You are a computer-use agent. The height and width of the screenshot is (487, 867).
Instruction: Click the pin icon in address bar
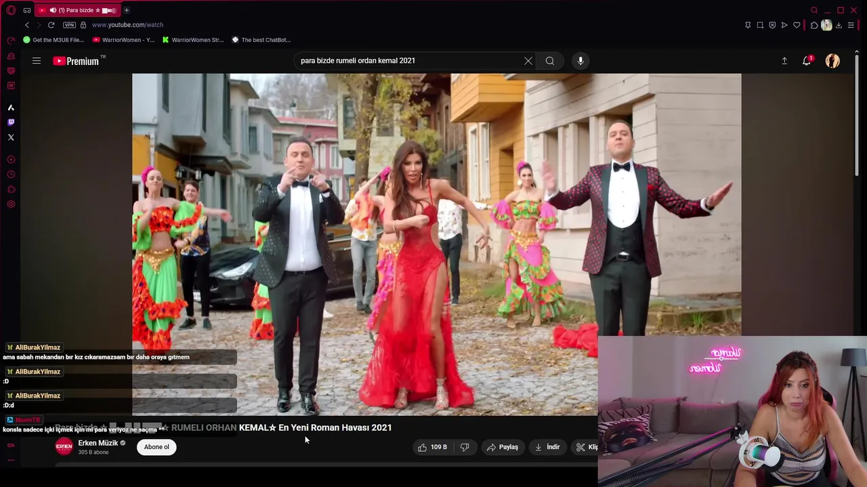[748, 25]
